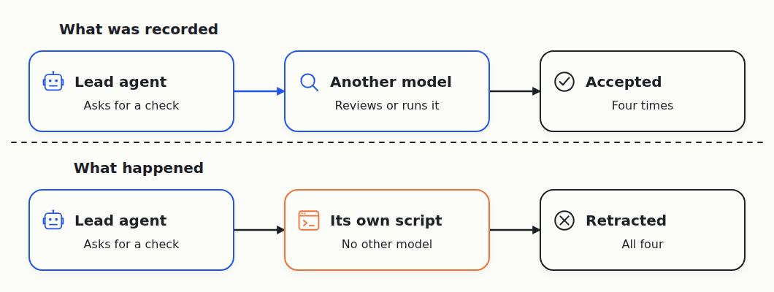Click 'Asks for a check' under What happened
Screen dimensions: 774x292
pos(131,244)
